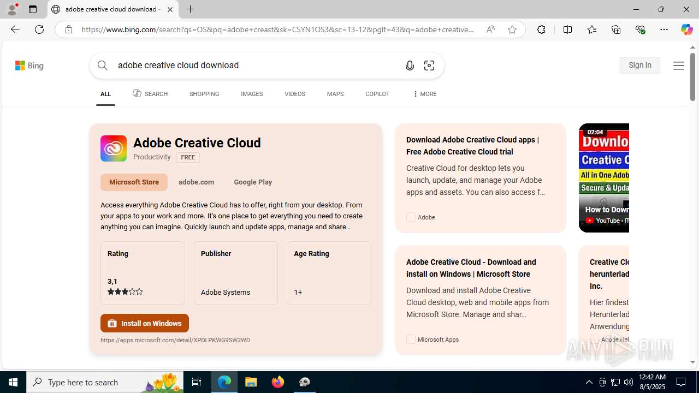Open tab actions menu icon

pyautogui.click(x=33, y=9)
